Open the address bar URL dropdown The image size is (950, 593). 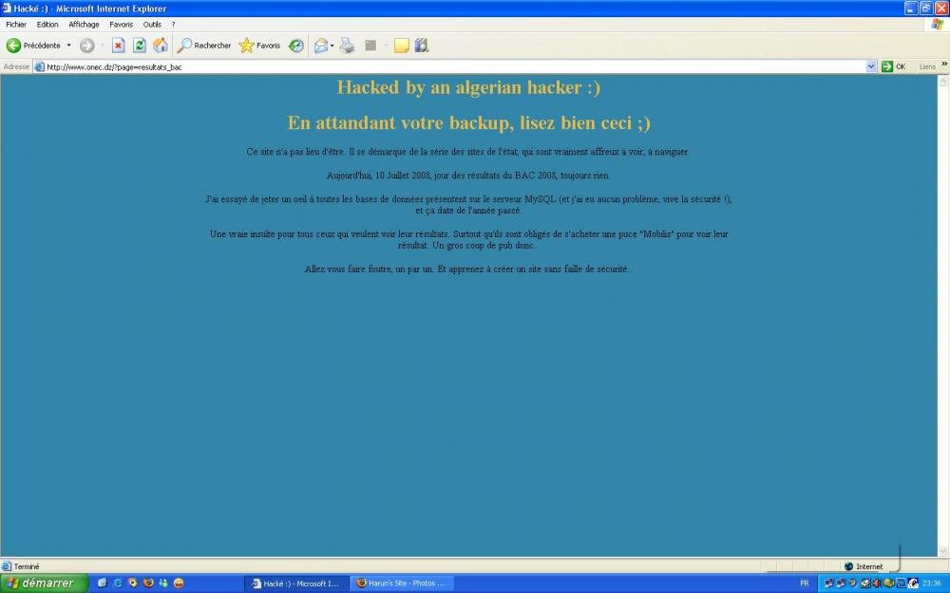click(871, 66)
